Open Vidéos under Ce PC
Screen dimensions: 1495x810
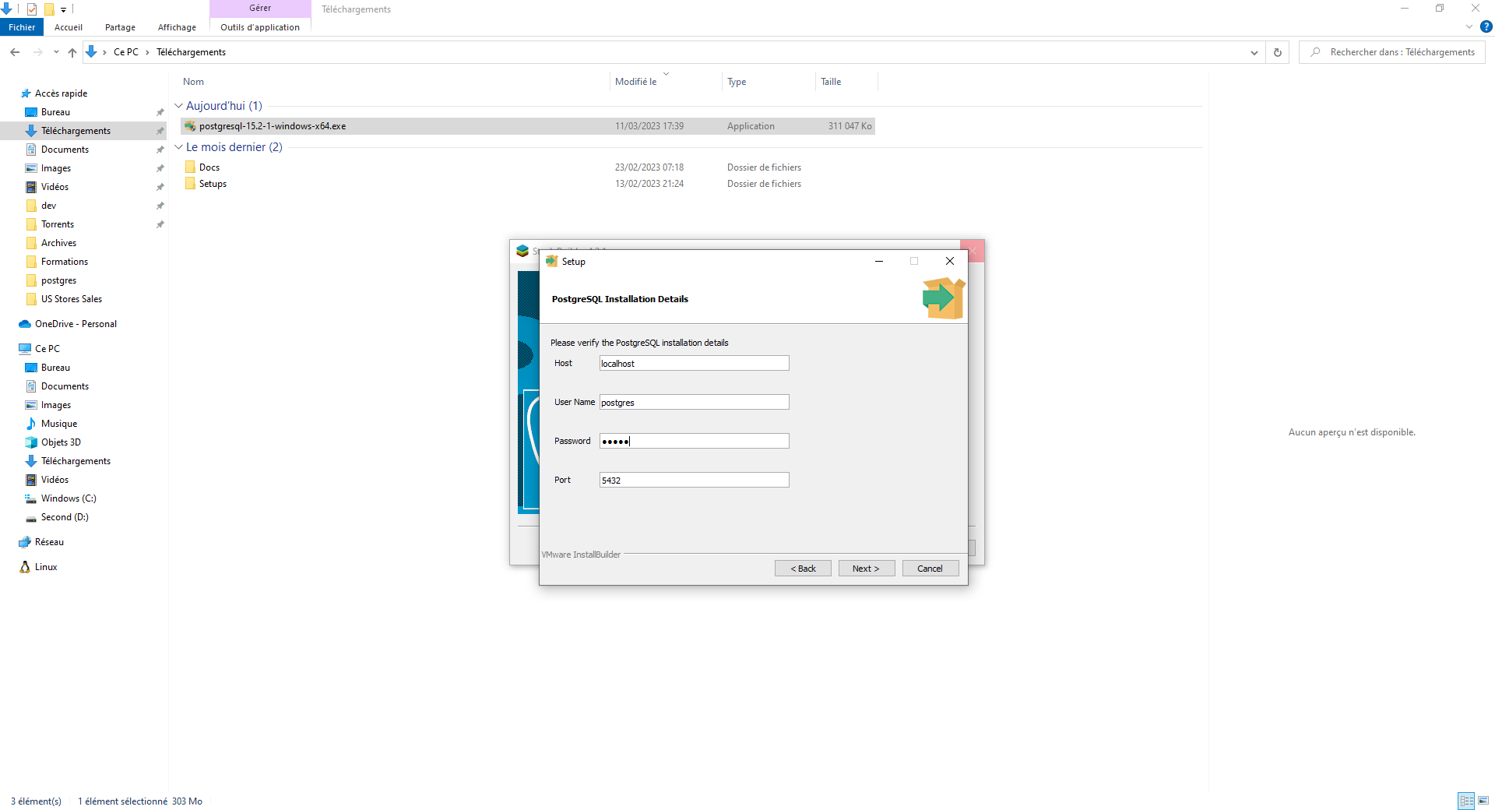click(x=55, y=480)
